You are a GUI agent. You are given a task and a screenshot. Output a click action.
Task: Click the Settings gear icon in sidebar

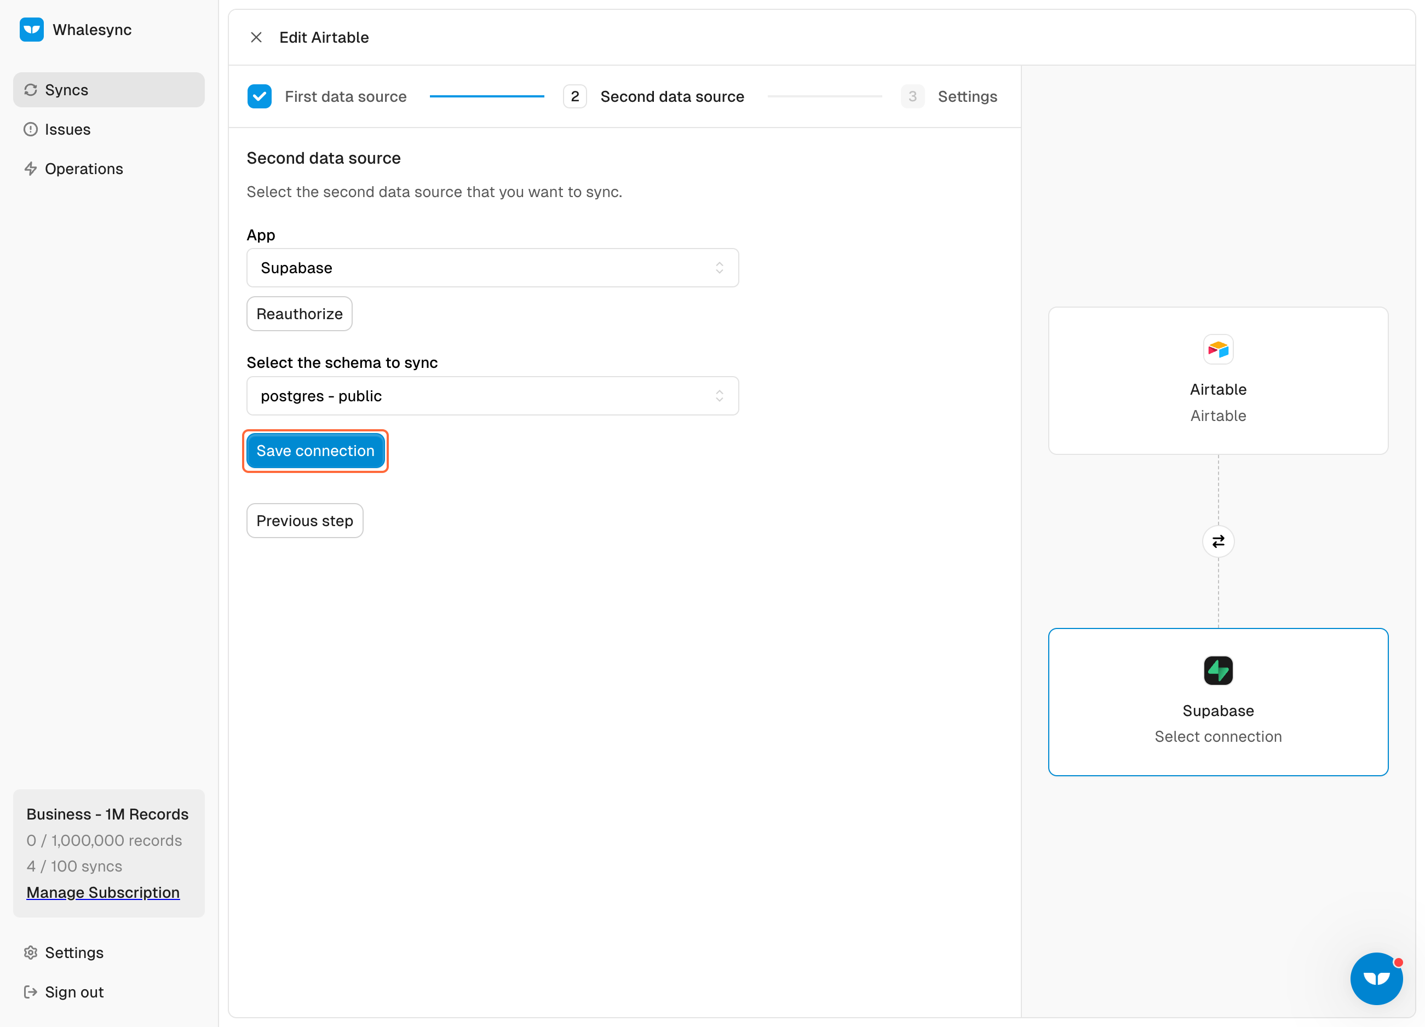(30, 953)
